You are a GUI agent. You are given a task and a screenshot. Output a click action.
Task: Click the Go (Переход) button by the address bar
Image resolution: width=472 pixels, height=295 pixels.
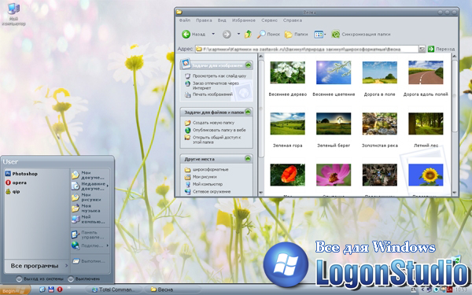(441, 49)
